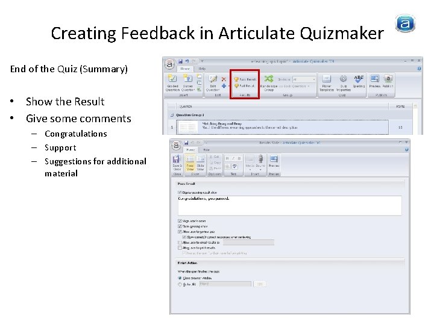
Task: Open Home tab in main Quizmaker window
Action: click(x=185, y=69)
